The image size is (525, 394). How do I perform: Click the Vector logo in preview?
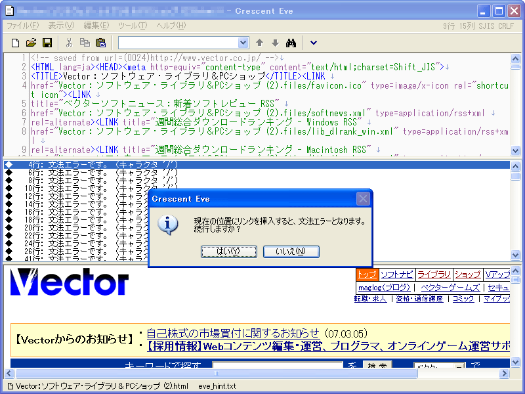(x=70, y=282)
